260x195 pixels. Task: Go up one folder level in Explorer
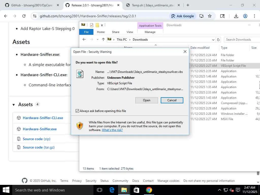(103, 39)
